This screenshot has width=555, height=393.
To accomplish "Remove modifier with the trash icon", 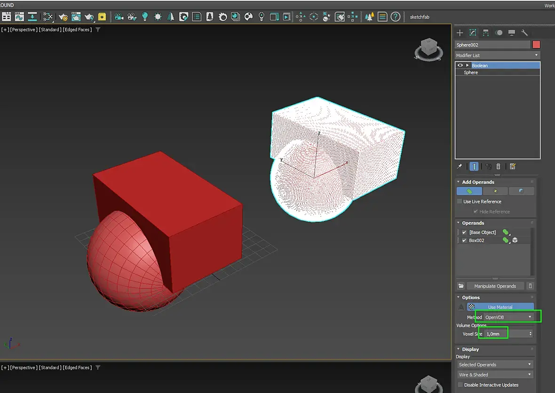I will 499,166.
